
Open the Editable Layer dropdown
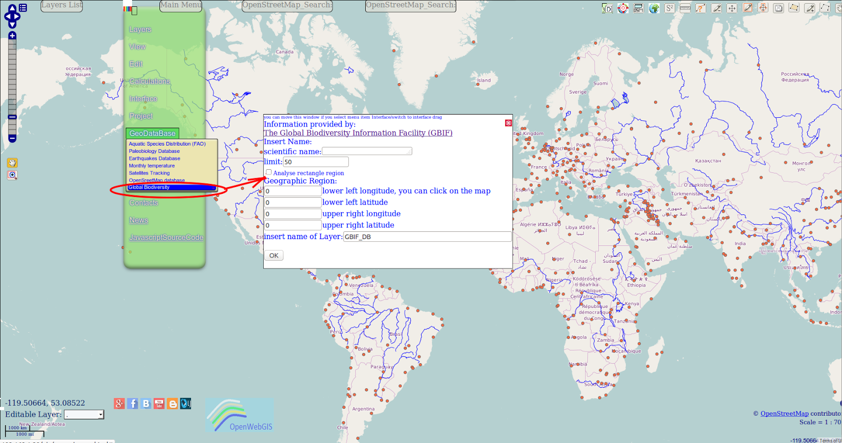84,415
